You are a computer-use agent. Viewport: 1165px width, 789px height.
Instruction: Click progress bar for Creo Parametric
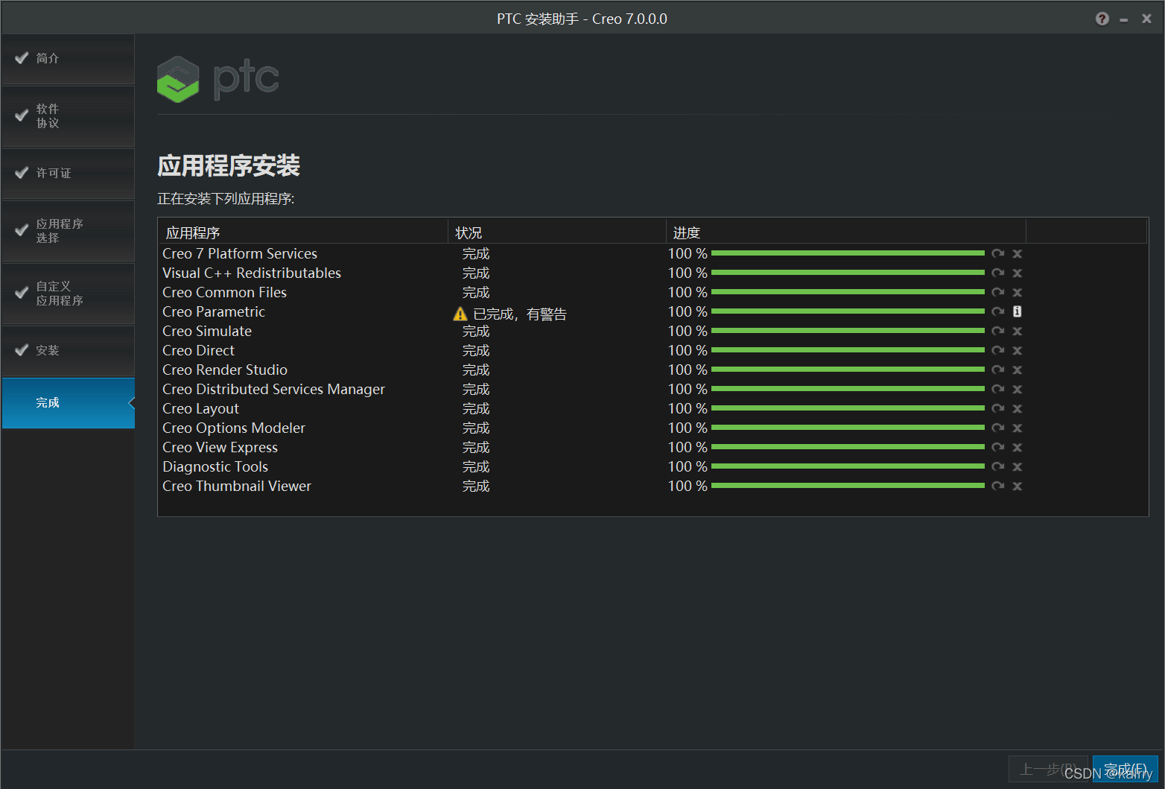point(848,311)
